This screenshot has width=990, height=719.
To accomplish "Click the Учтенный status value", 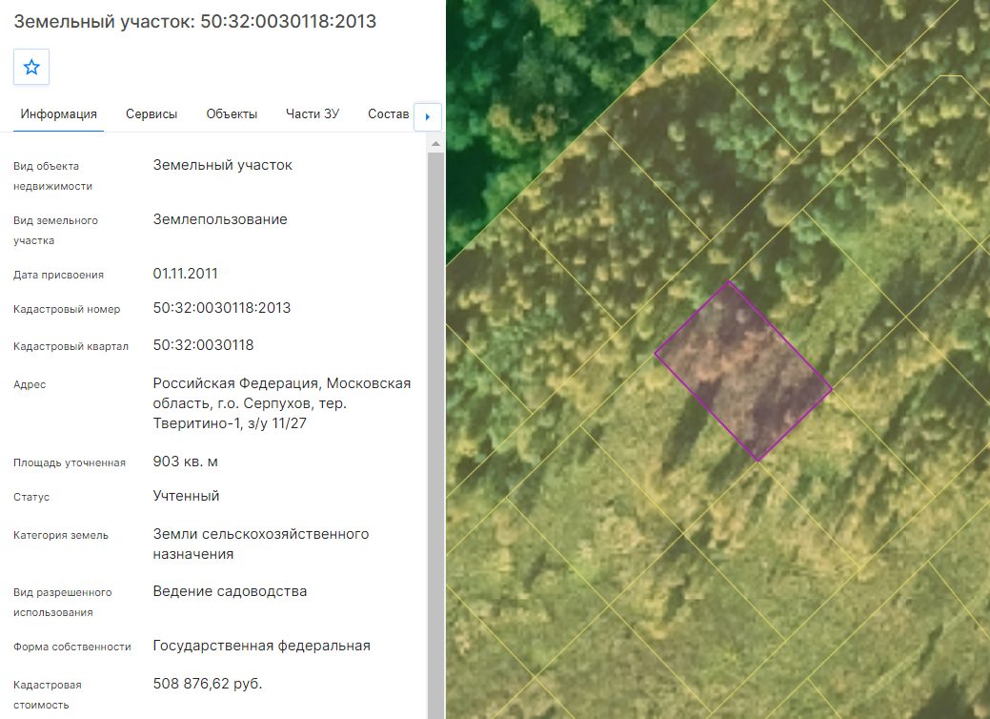I will pyautogui.click(x=186, y=496).
